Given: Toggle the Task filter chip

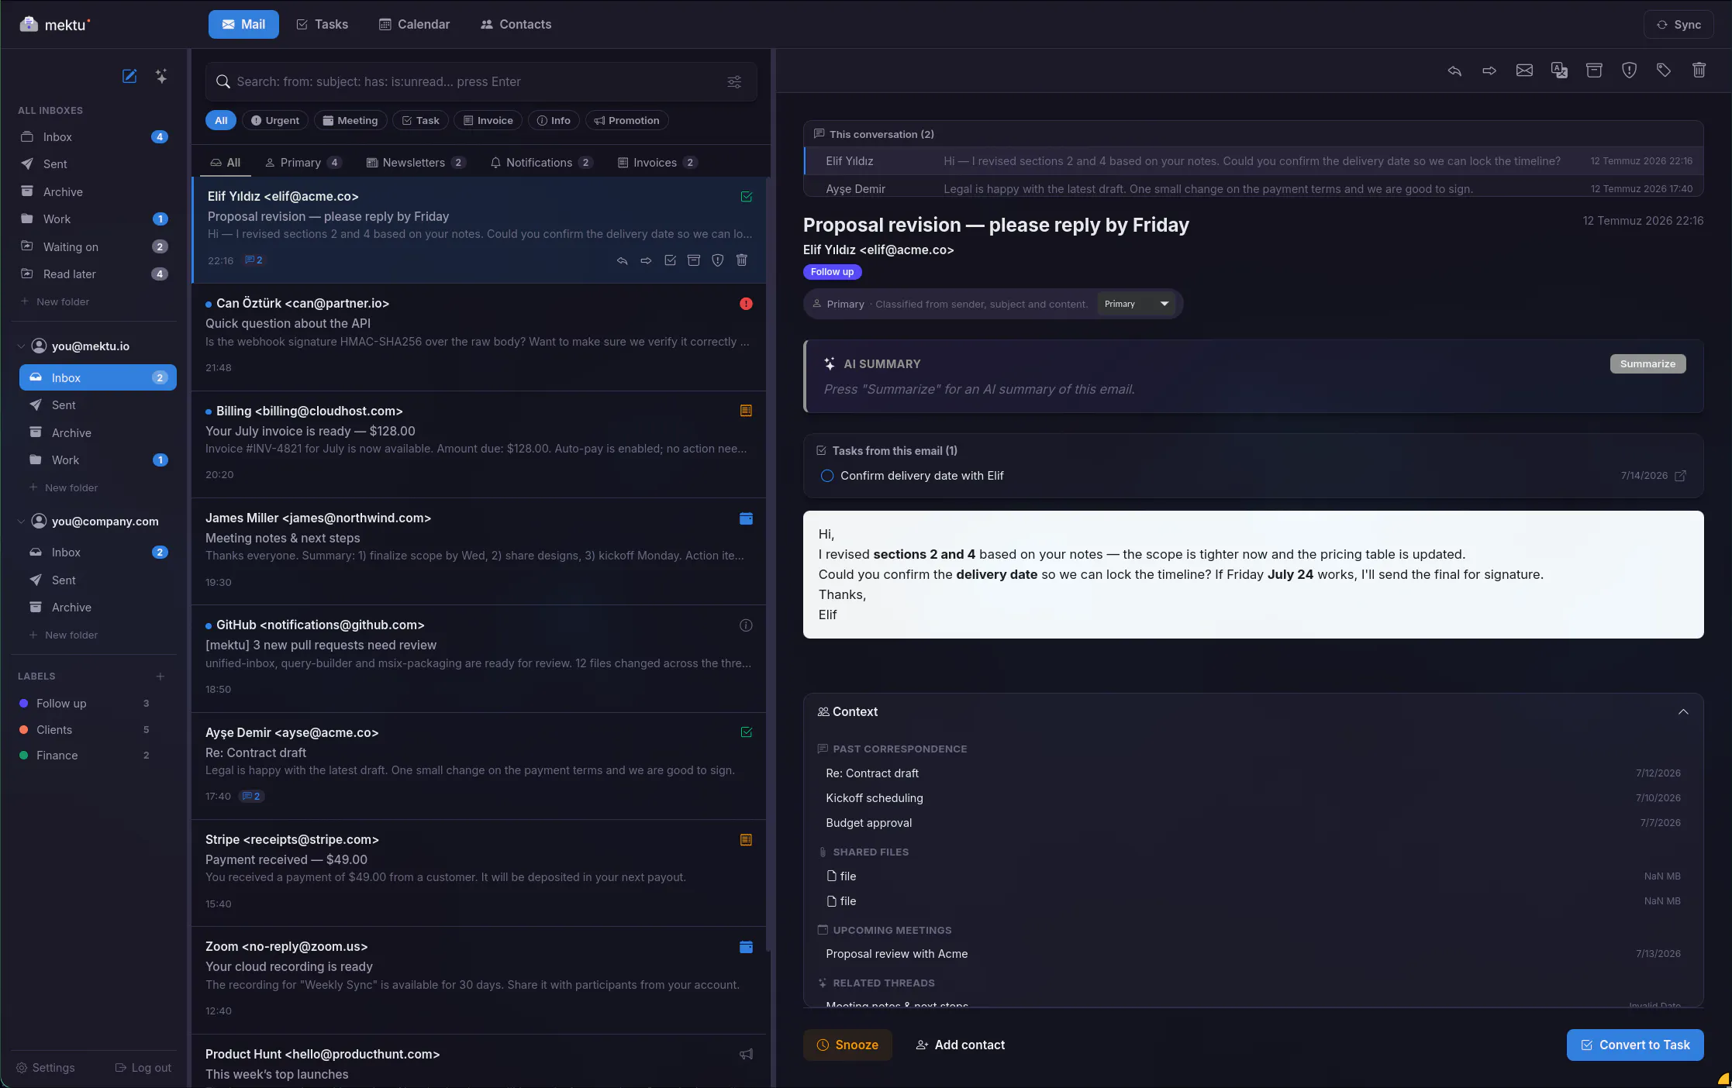Looking at the screenshot, I should [420, 120].
